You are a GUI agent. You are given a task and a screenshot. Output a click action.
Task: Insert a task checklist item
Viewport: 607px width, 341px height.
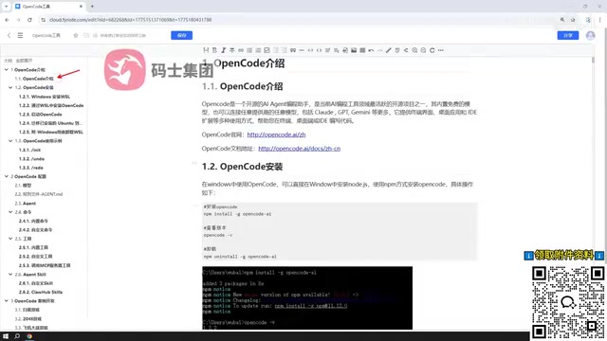point(267,50)
